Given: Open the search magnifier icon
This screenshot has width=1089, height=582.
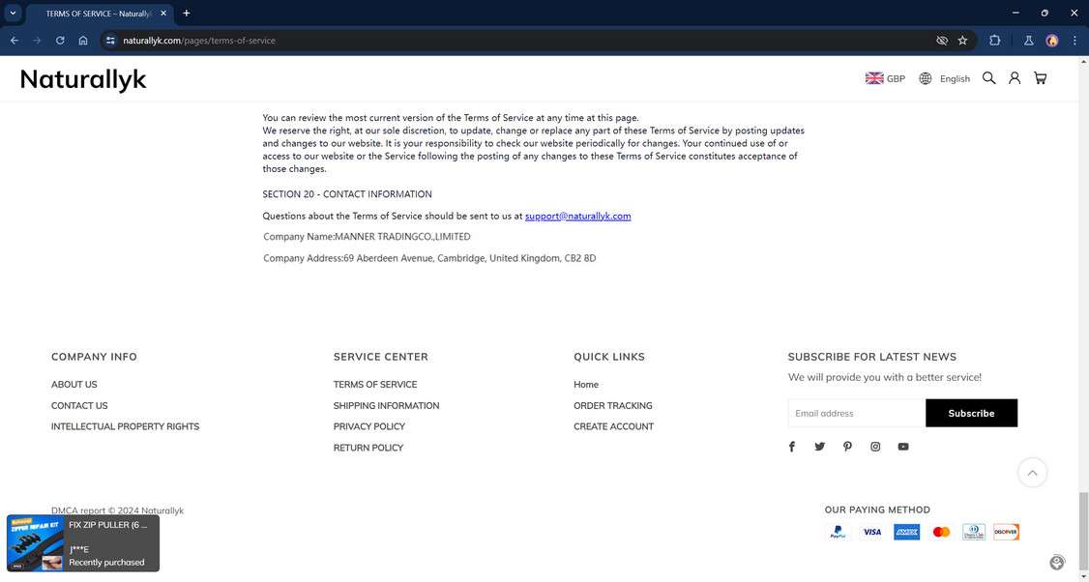Looking at the screenshot, I should point(989,77).
